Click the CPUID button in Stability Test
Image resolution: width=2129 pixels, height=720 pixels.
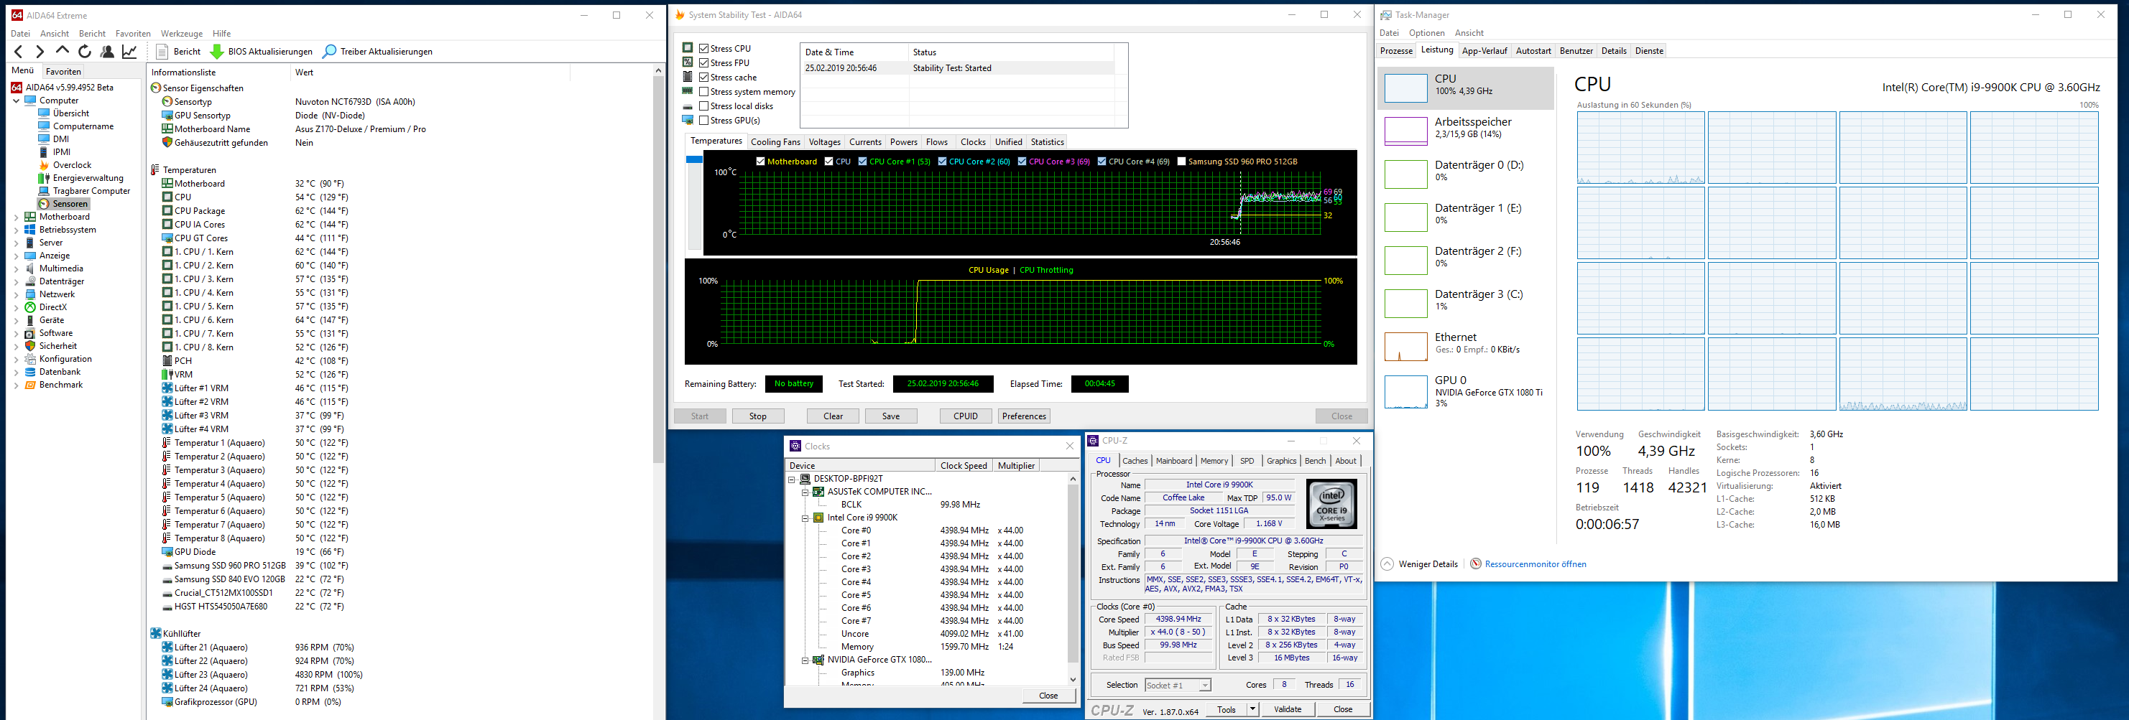tap(965, 416)
